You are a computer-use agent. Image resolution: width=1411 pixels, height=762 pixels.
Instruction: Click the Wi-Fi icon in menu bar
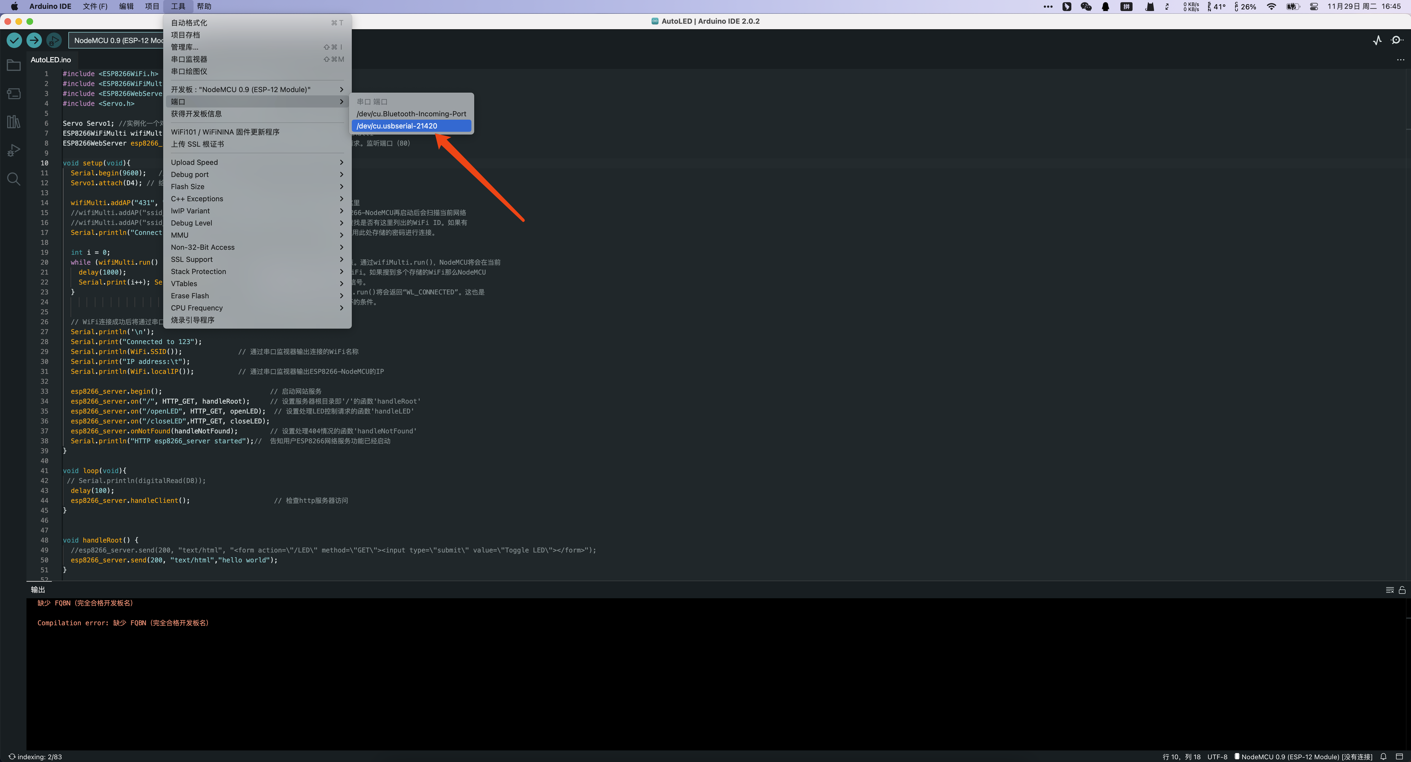tap(1271, 7)
